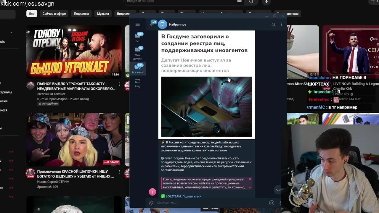Click the Новик Сергей channel avatar
This screenshot has height=213, width=379.
click(30, 173)
